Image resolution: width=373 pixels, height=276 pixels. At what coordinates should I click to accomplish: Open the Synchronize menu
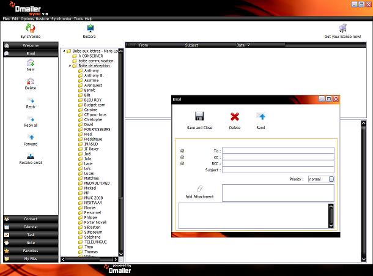61,18
